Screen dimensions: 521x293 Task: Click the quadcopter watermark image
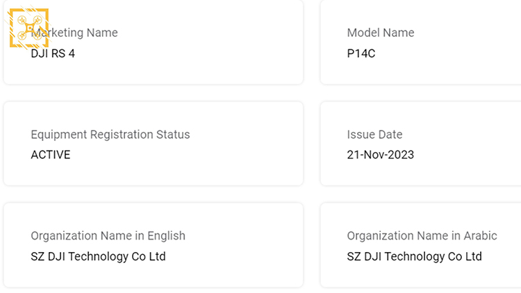click(x=29, y=28)
